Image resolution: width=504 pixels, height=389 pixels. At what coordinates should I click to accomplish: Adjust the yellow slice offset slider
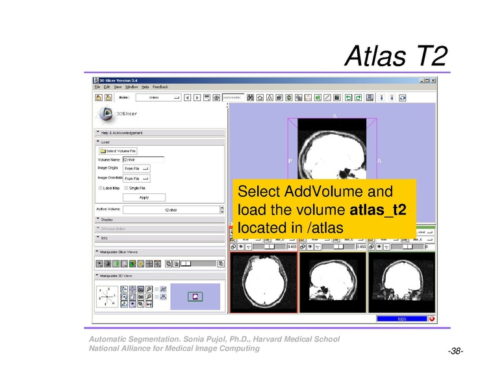tap(338, 247)
